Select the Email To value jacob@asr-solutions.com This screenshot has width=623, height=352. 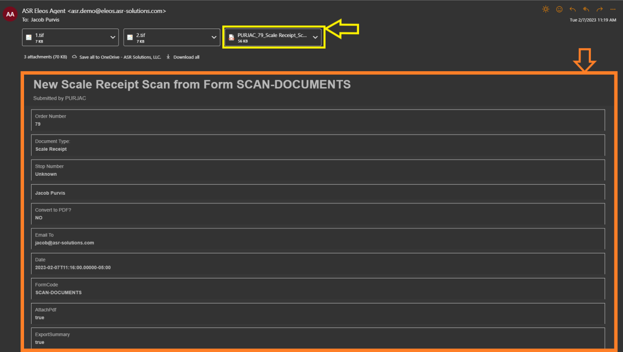coord(66,242)
